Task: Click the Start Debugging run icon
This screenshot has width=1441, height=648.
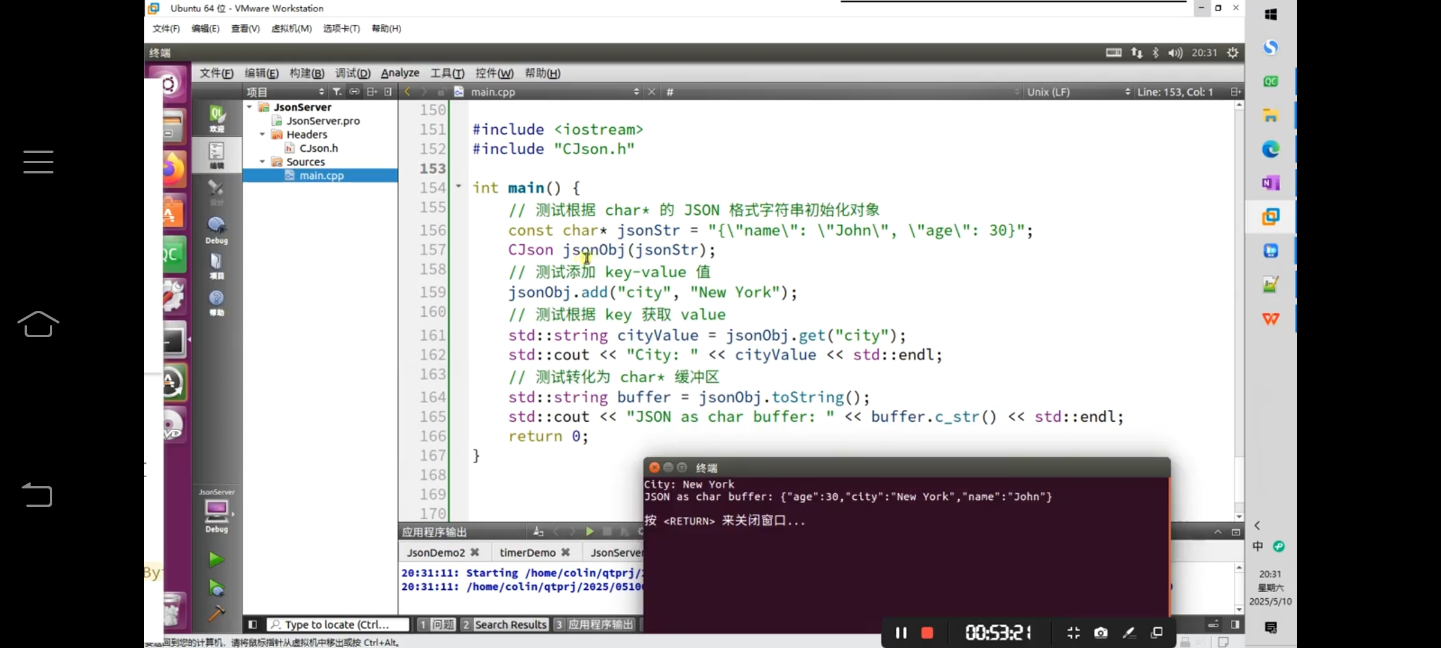Action: tap(216, 588)
